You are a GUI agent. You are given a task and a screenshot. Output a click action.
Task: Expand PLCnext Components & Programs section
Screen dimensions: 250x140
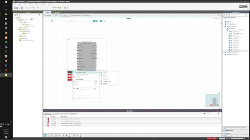coord(223,128)
